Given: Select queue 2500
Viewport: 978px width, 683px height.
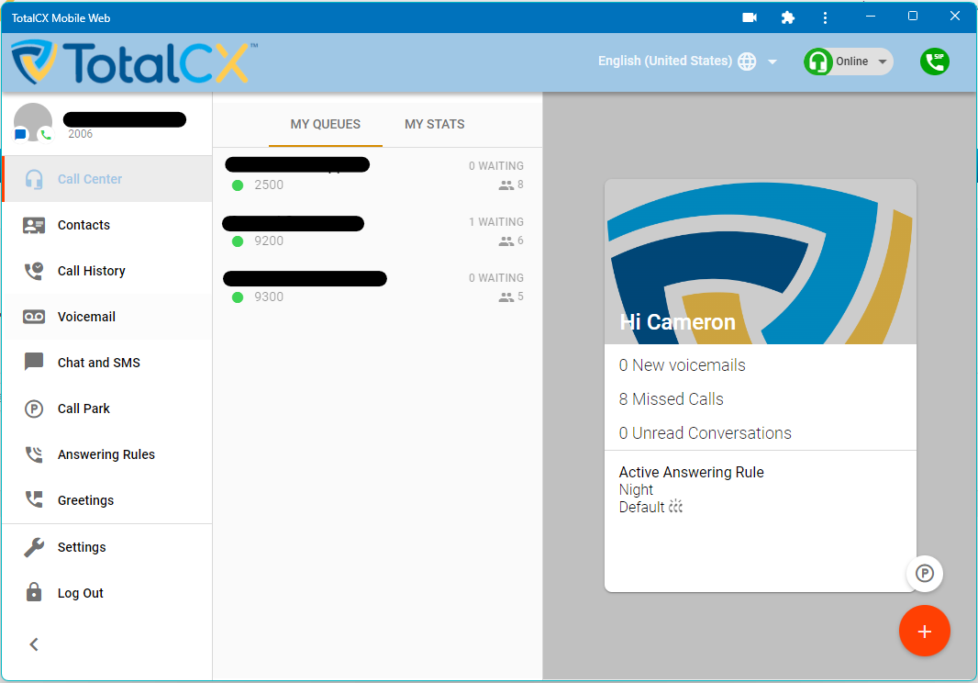Looking at the screenshot, I should [x=377, y=175].
